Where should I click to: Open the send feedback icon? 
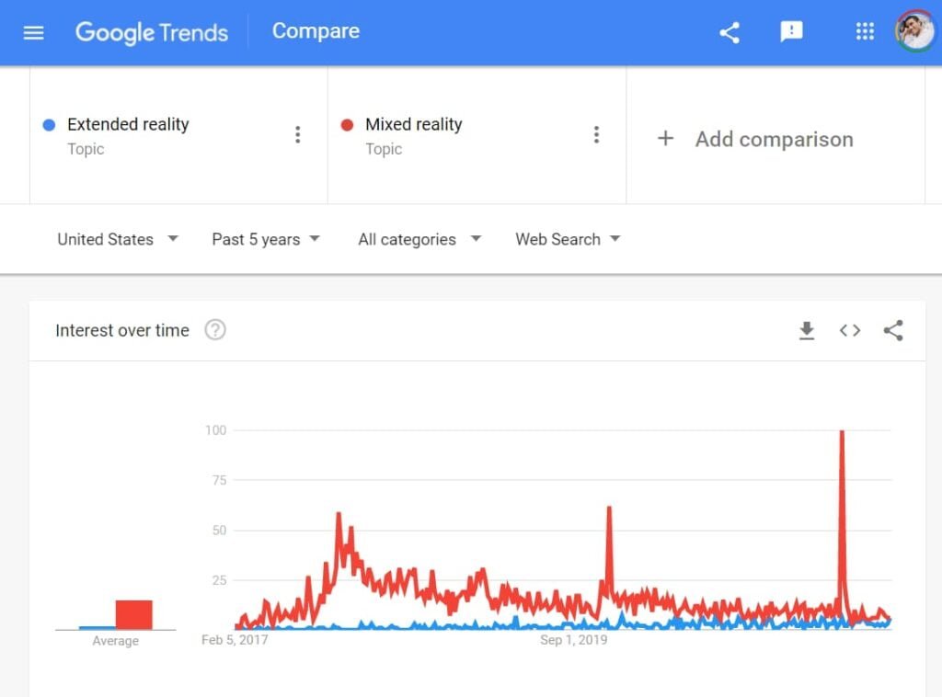click(791, 32)
